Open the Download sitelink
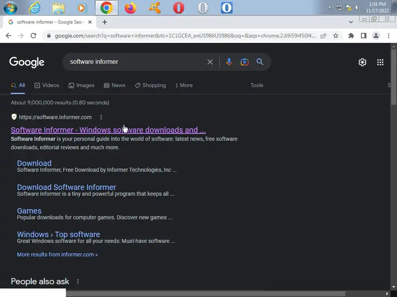This screenshot has width=397, height=297. click(x=34, y=163)
